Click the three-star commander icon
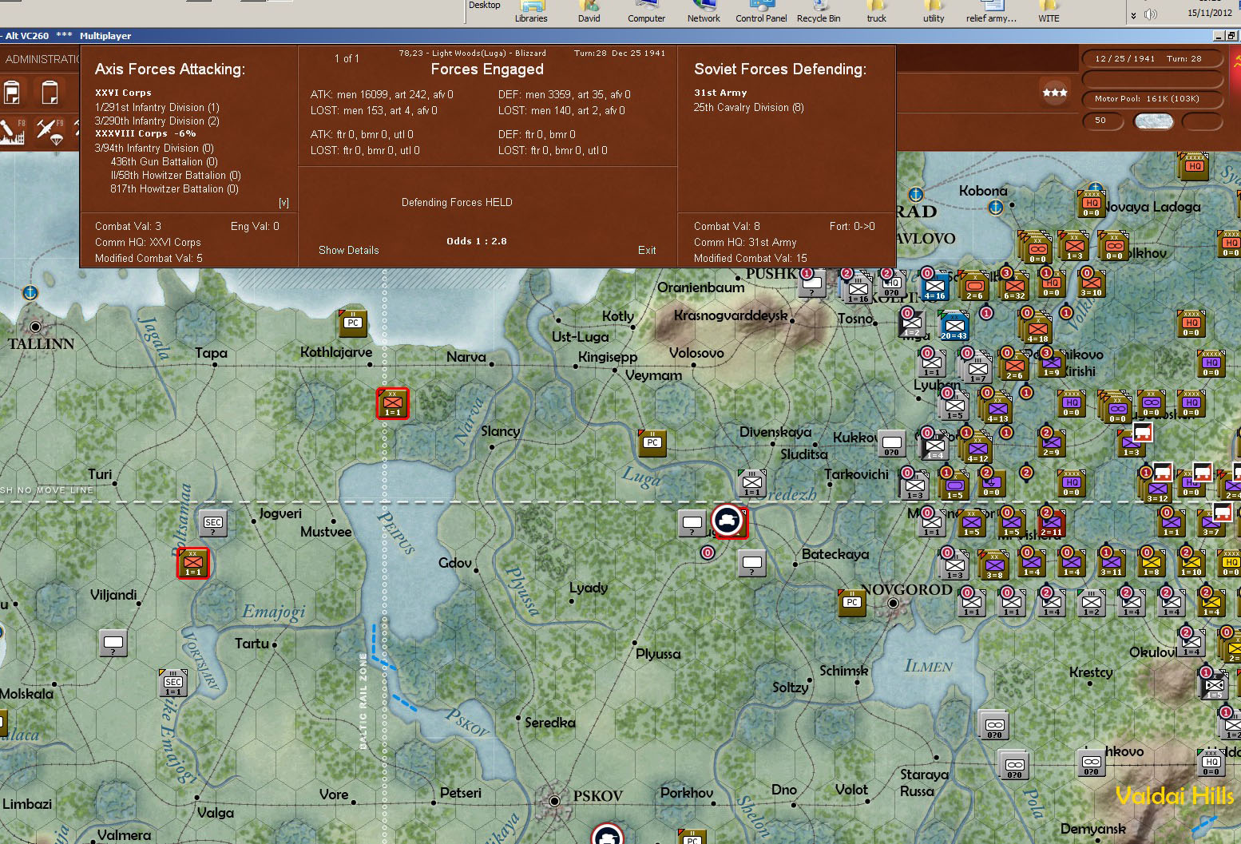The width and height of the screenshot is (1241, 844). pos(1054,93)
